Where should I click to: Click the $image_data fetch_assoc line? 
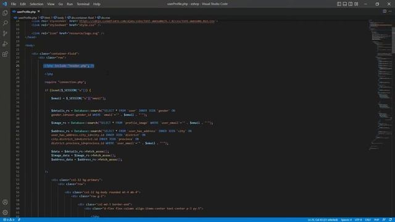pyautogui.click(x=83, y=155)
